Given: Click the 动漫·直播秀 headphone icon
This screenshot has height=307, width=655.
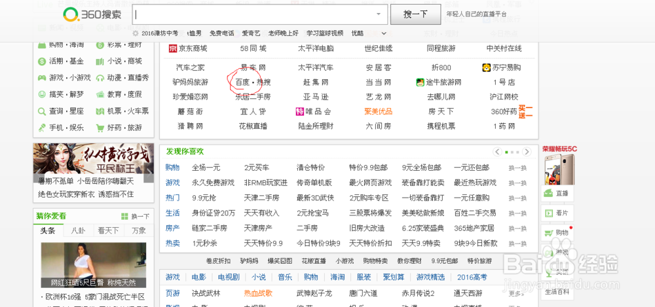Looking at the screenshot, I should (x=100, y=78).
